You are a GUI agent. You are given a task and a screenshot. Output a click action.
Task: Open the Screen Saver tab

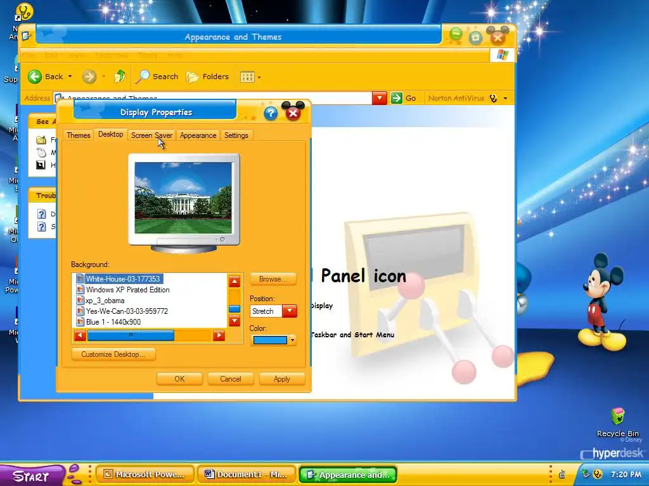[x=151, y=135]
